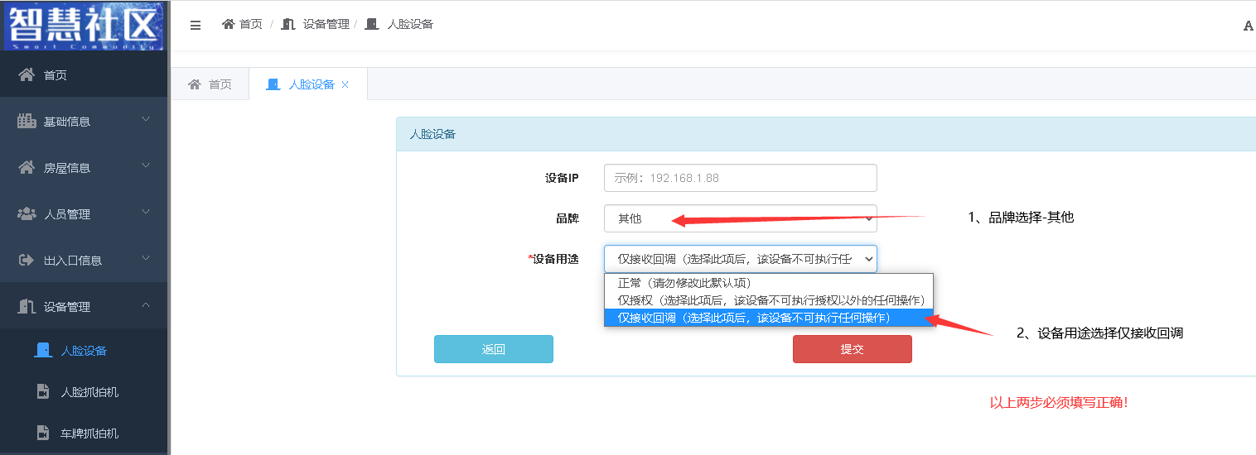The width and height of the screenshot is (1256, 455).
Task: Click the 人脸设备 panel header
Action: [x=826, y=134]
